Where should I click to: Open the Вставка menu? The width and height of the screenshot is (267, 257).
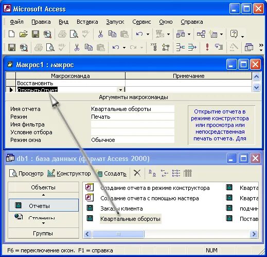click(87, 22)
